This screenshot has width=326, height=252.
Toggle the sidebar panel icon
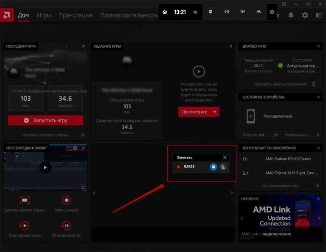coord(319,15)
